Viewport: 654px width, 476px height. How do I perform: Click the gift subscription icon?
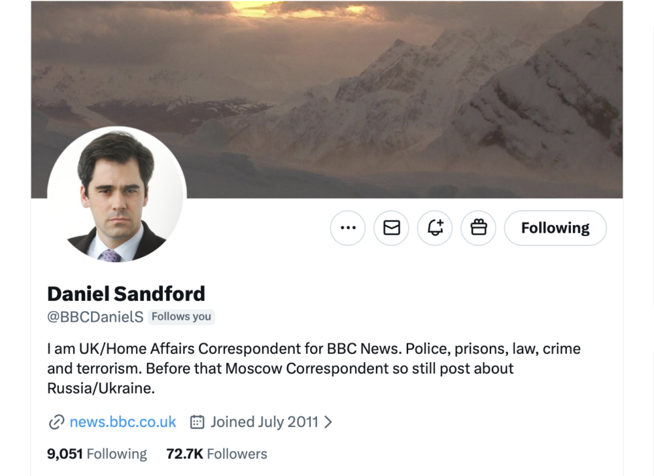click(x=479, y=228)
